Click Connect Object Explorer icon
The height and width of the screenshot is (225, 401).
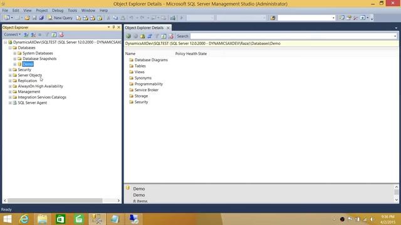pyautogui.click(x=26, y=35)
